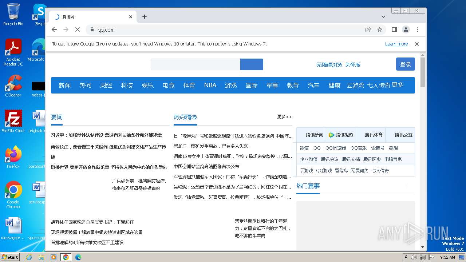Open Internet Explorer from the taskbar

(29, 257)
